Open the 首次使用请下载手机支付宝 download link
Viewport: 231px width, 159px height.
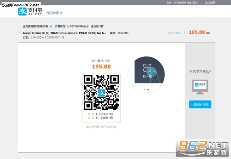[101, 127]
